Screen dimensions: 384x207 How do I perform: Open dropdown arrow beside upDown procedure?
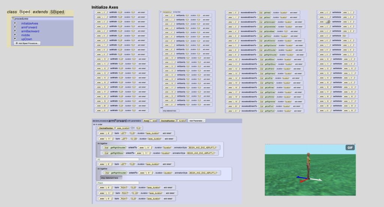click(x=15, y=39)
